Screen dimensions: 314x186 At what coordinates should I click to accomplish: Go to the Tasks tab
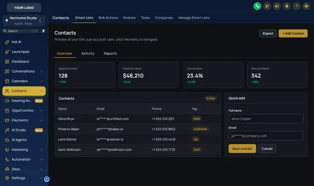click(145, 18)
